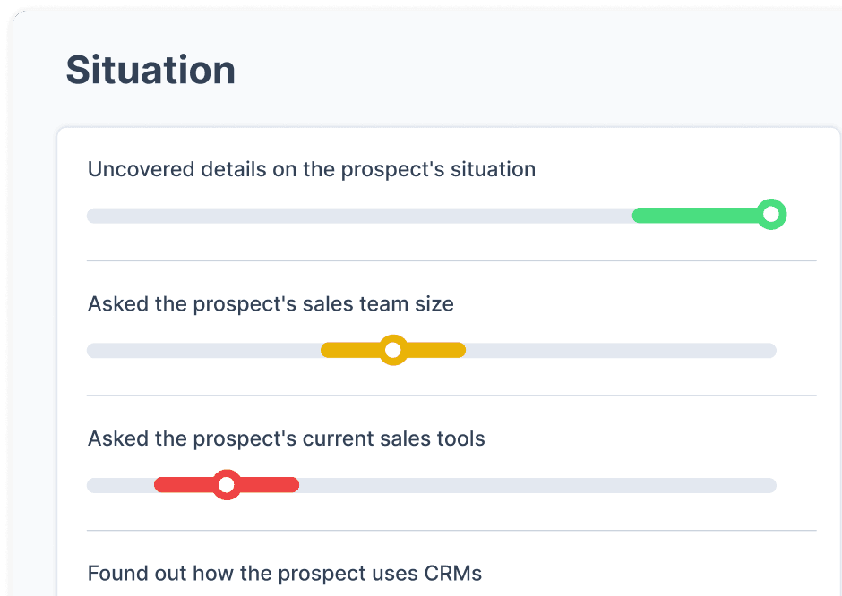Click the filled green segment of the top slider

[x=699, y=215]
